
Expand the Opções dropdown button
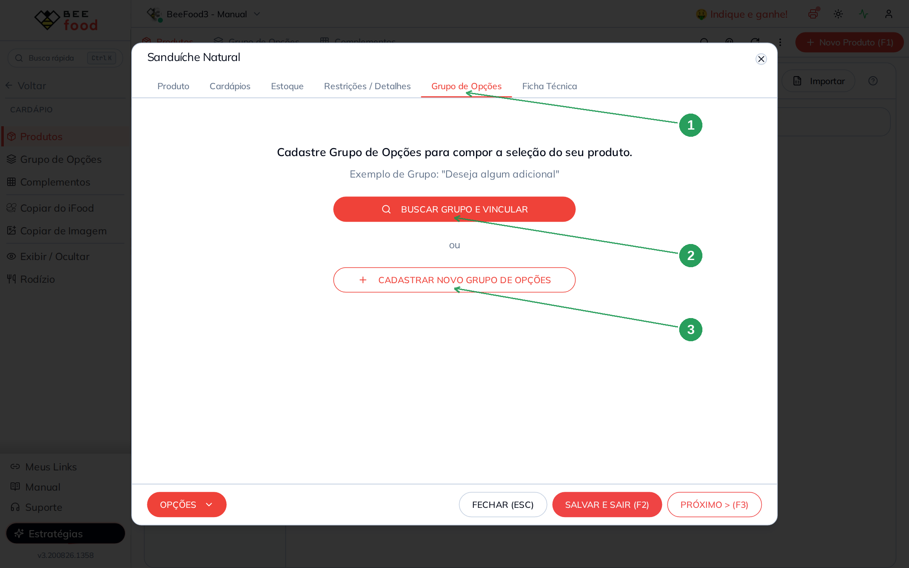point(186,504)
